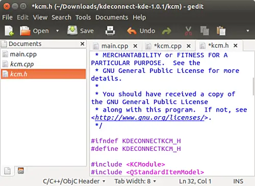Open the View menu
This screenshot has height=186, width=255.
[40, 17]
